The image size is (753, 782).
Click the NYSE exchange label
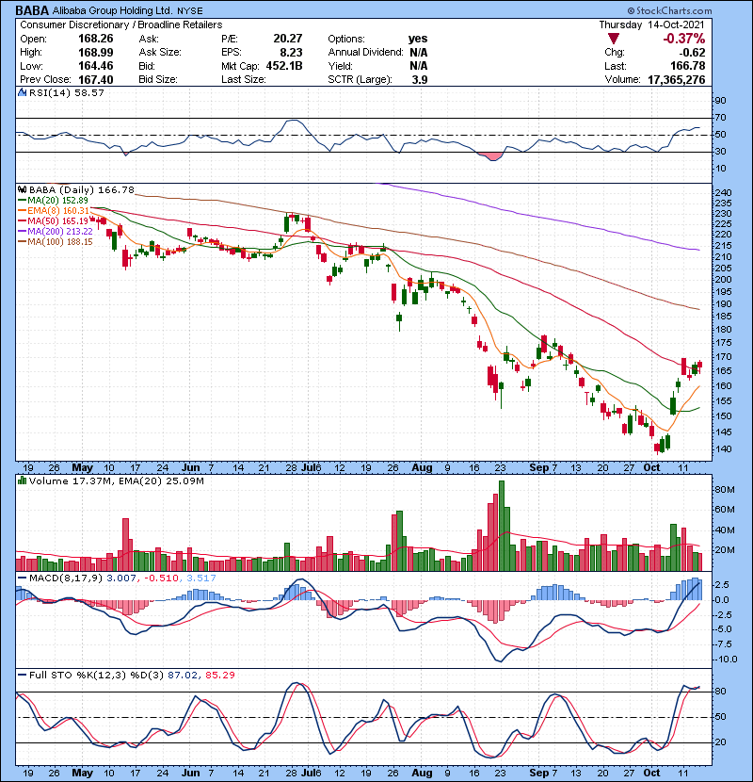pos(190,10)
